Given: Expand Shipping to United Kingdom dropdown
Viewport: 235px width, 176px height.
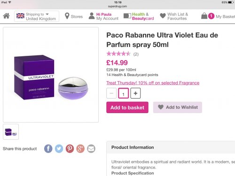Looking at the screenshot, I should [x=37, y=16].
